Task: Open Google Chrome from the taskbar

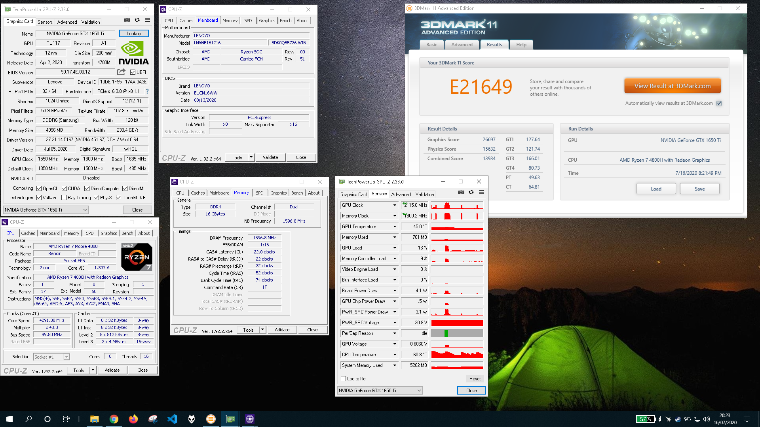Action: pyautogui.click(x=114, y=419)
